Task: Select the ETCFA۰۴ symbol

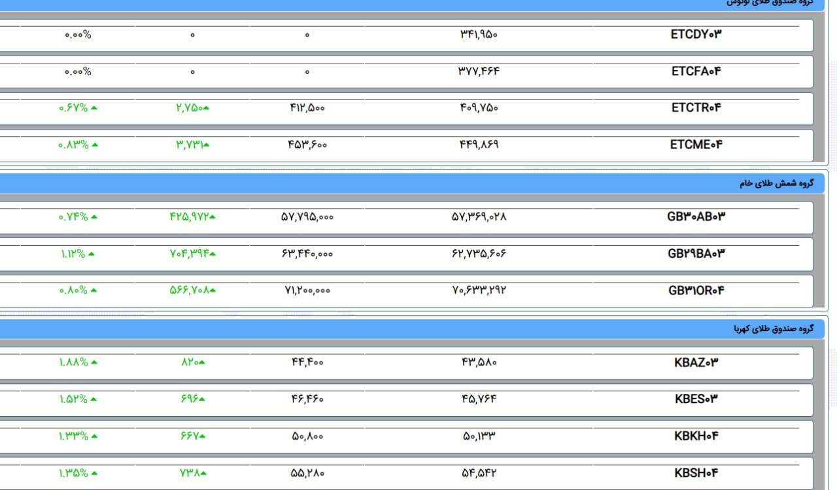Action: pos(696,71)
